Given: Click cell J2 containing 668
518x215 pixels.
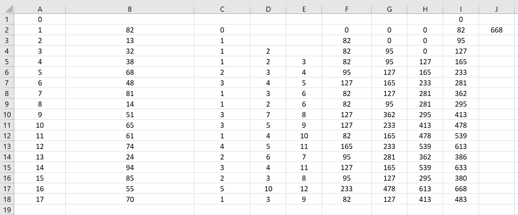Looking at the screenshot, I should tap(496, 30).
